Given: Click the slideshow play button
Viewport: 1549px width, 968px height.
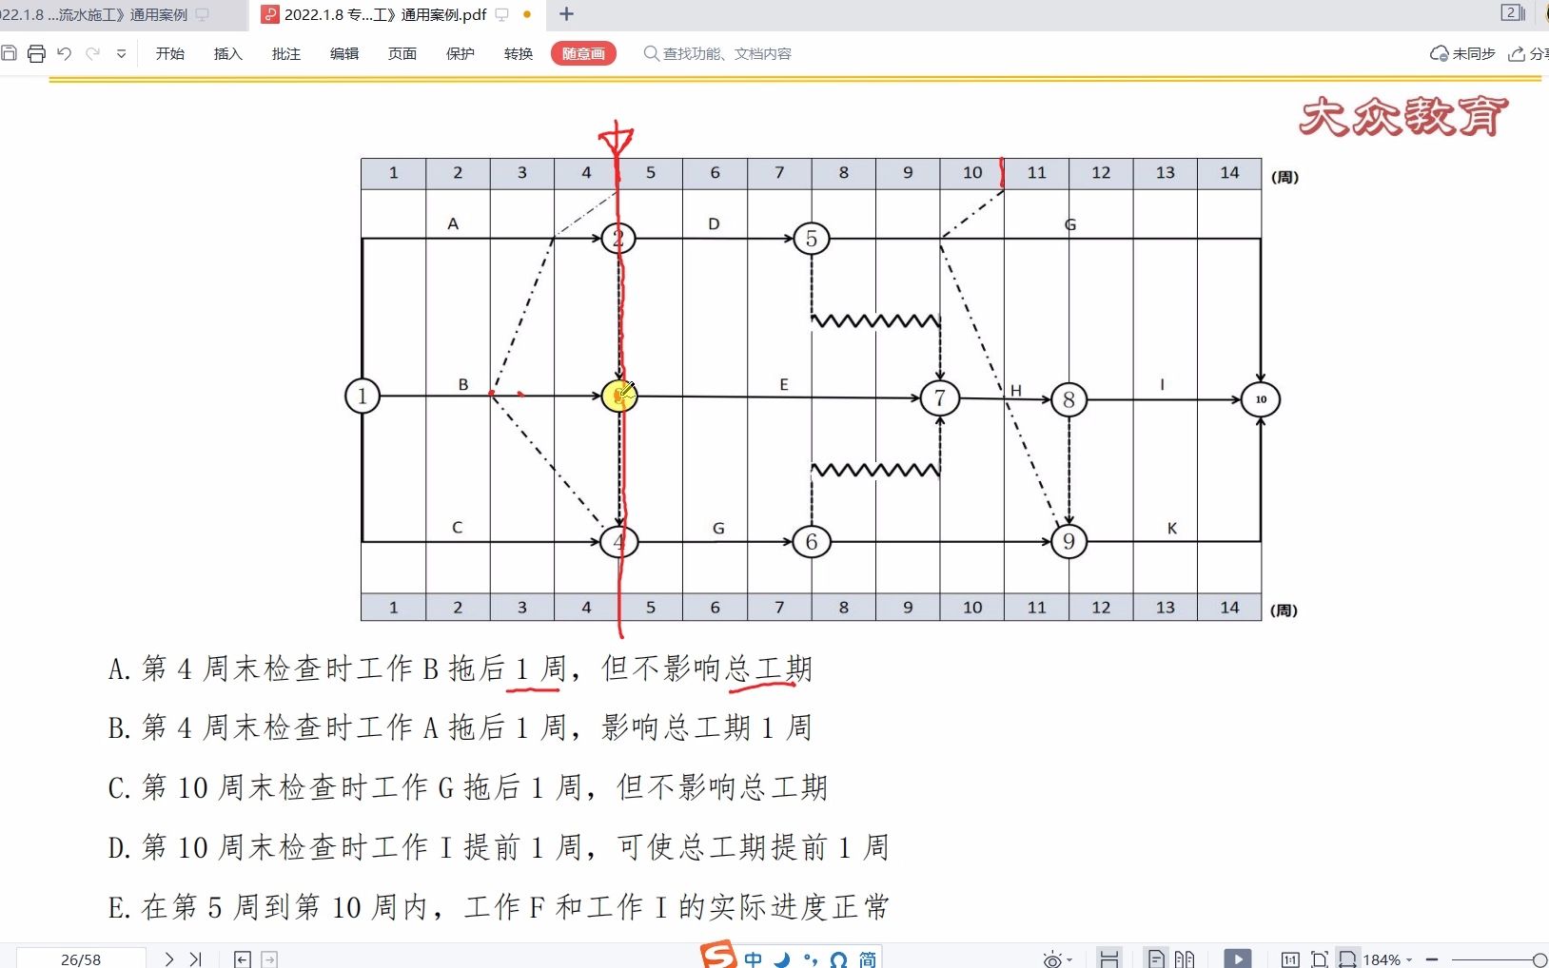Looking at the screenshot, I should [1238, 958].
